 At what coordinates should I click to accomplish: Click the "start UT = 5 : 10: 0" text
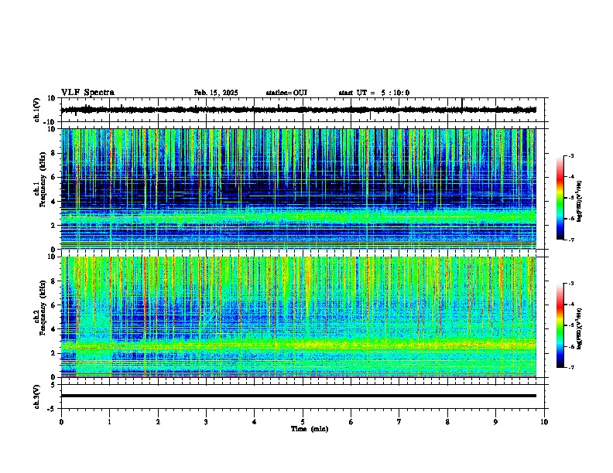point(374,93)
